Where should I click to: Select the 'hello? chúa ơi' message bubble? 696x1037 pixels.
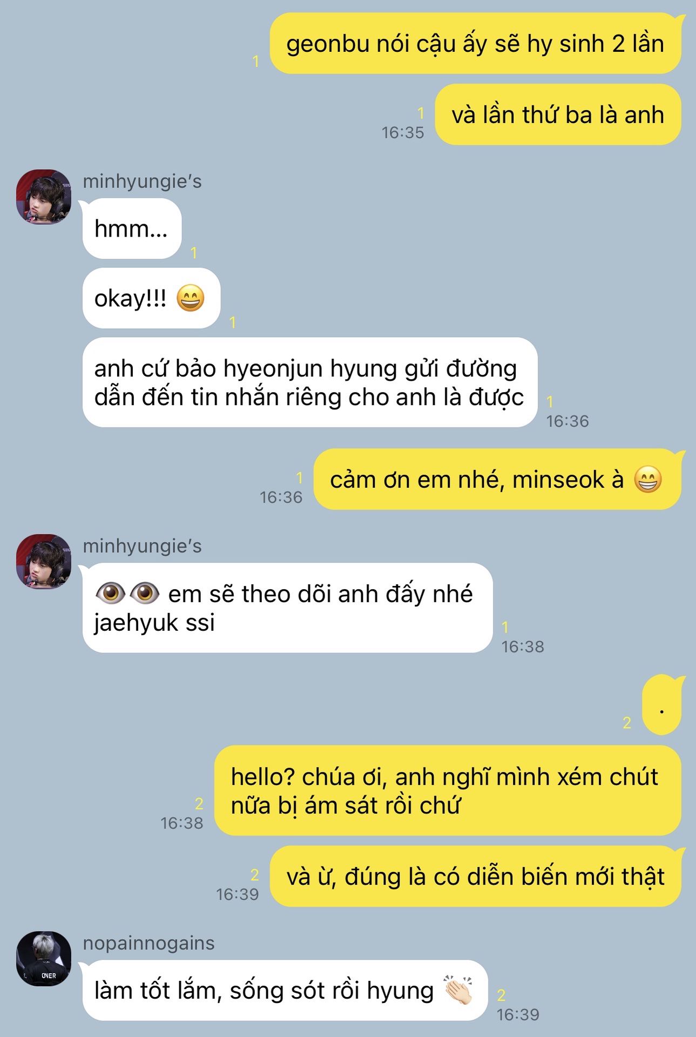click(448, 791)
